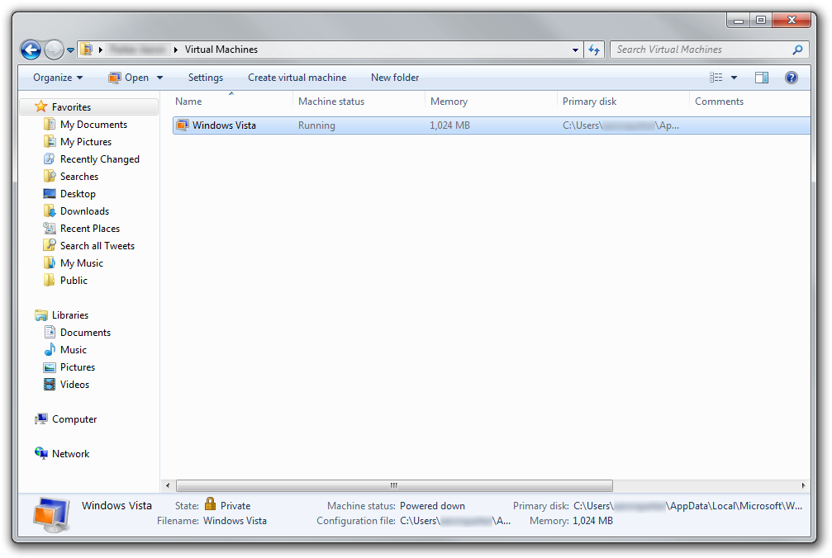Open the Music library
Screen dimensions: 832x558
pos(74,350)
